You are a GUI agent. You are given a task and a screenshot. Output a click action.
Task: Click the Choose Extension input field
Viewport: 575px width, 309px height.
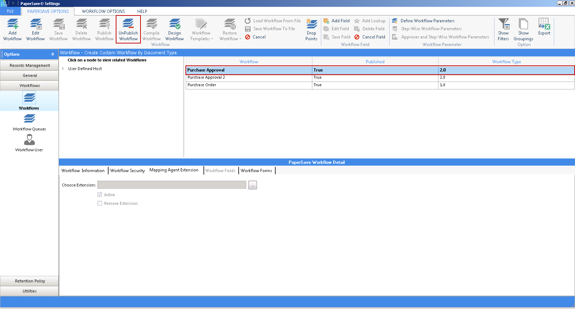pos(172,185)
